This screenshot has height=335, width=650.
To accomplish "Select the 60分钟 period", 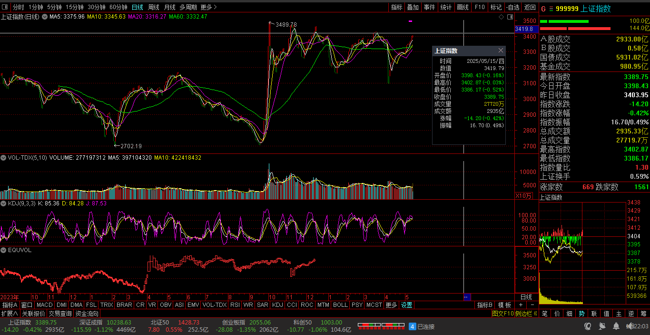I will pyautogui.click(x=118, y=7).
